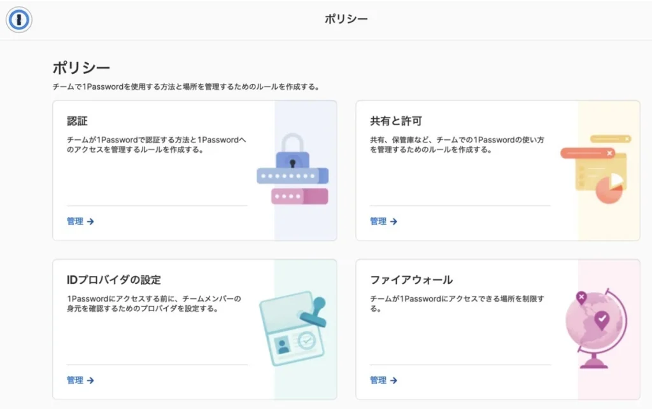Select the IDプロバイダの設定 card heading
652x409 pixels.
pyautogui.click(x=114, y=280)
